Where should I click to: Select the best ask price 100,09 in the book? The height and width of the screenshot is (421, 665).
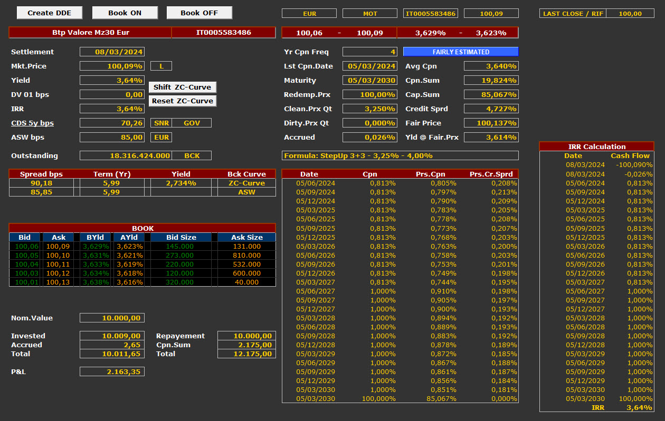coord(59,246)
